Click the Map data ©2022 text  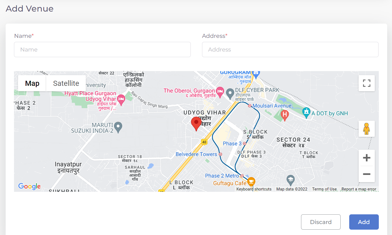pos(292,189)
